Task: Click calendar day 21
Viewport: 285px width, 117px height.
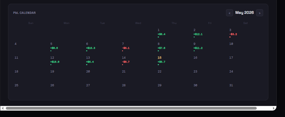Action: pyautogui.click(x=138, y=75)
